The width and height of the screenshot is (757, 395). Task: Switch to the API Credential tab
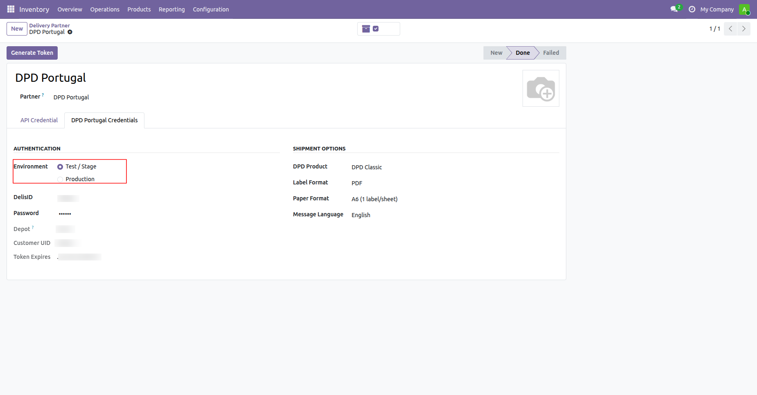click(39, 120)
